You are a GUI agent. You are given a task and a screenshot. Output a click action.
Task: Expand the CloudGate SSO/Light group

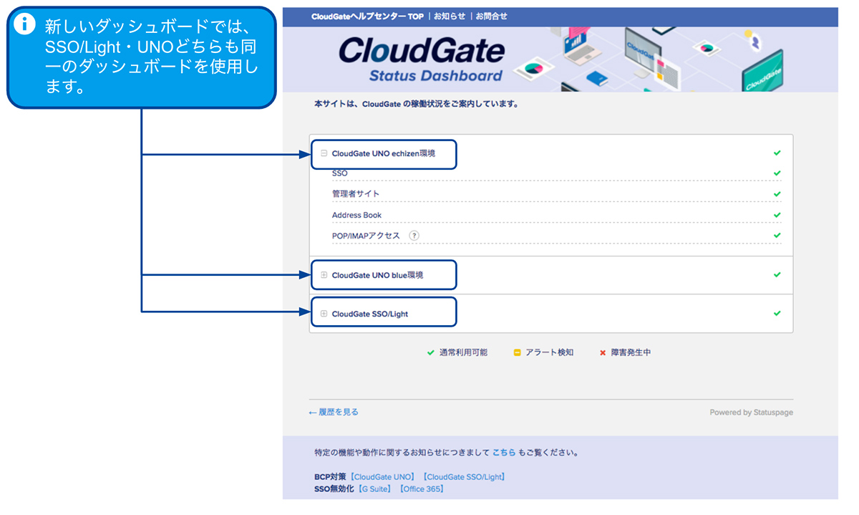(x=324, y=314)
